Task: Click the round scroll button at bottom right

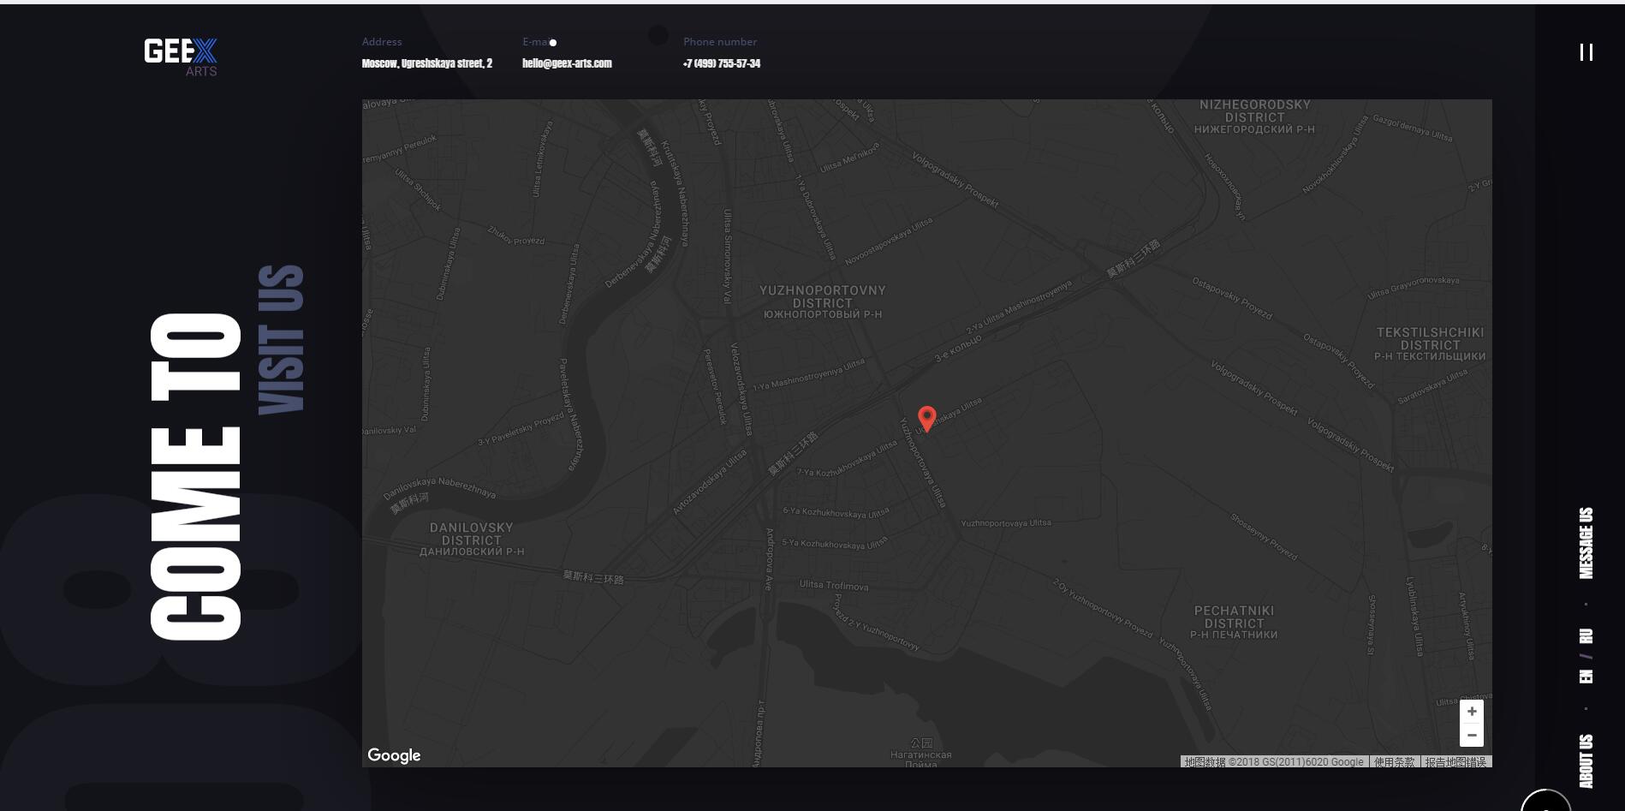Action: point(1545,801)
